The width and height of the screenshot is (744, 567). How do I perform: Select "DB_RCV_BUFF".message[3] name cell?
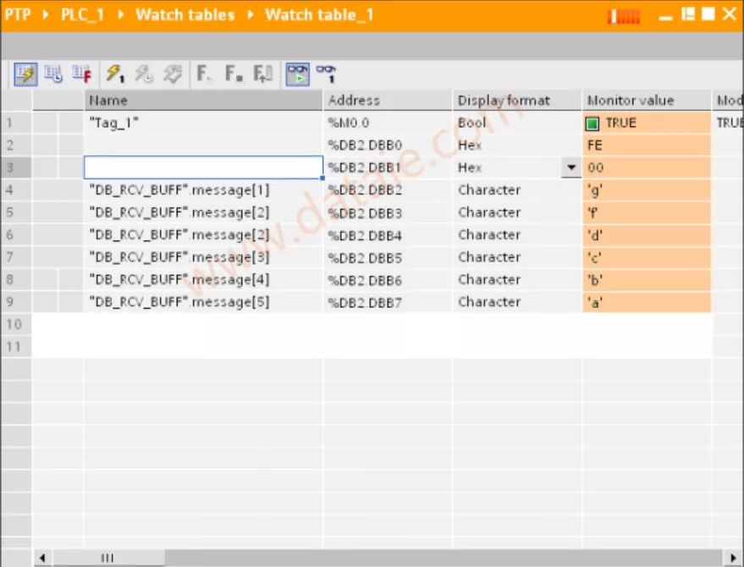(203, 257)
